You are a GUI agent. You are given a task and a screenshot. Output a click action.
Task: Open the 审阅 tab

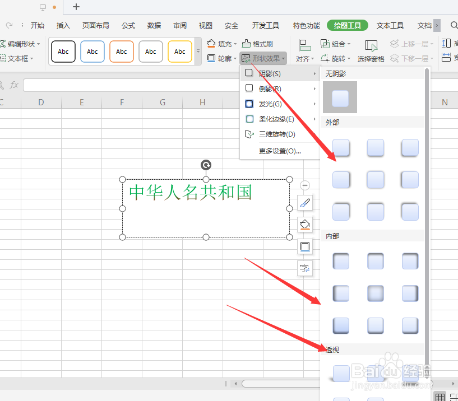click(180, 26)
